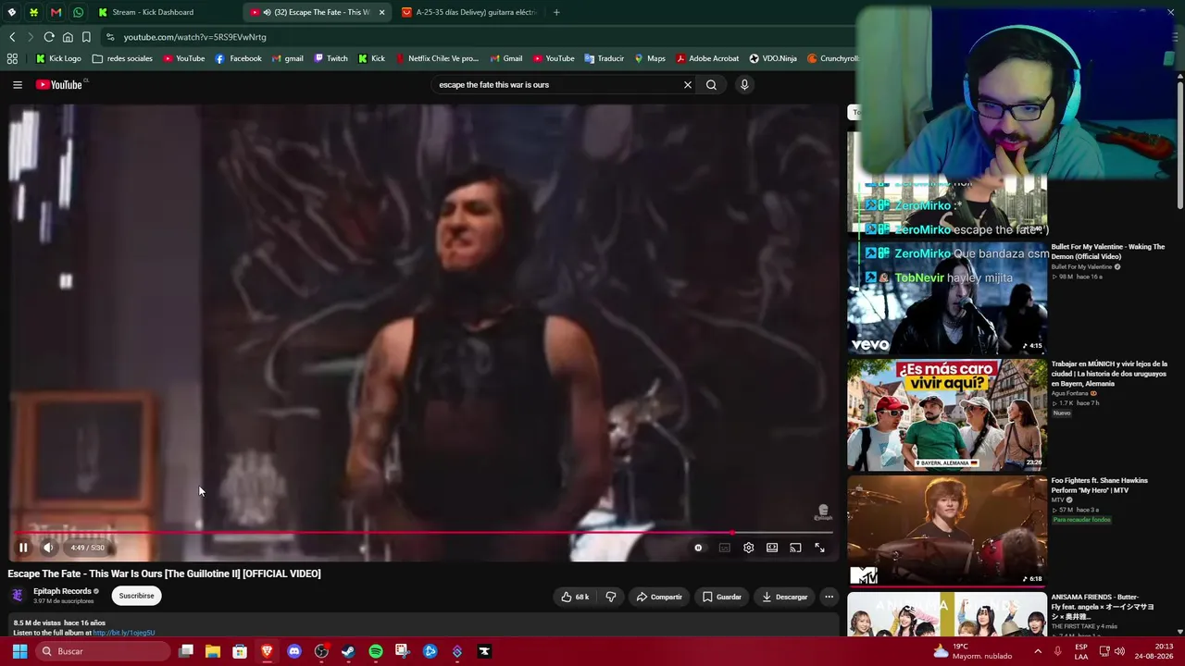
Task: Open the VDO.Ninja bookmark
Action: pyautogui.click(x=773, y=58)
